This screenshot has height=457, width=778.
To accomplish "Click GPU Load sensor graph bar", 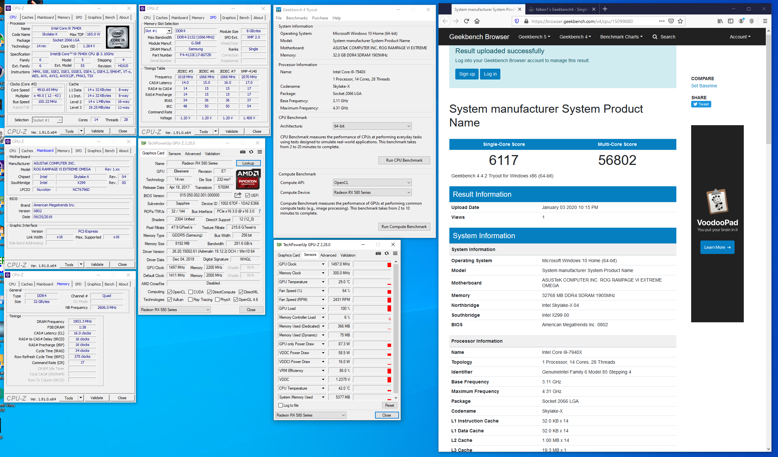I will pos(372,308).
